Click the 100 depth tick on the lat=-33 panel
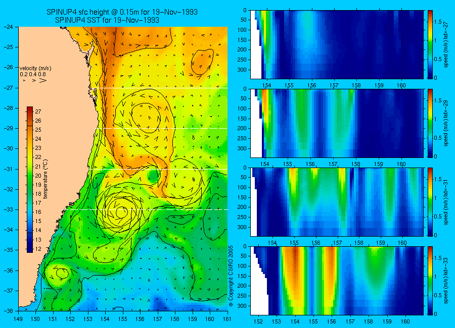The height and width of the screenshot is (328, 455). coord(242,266)
